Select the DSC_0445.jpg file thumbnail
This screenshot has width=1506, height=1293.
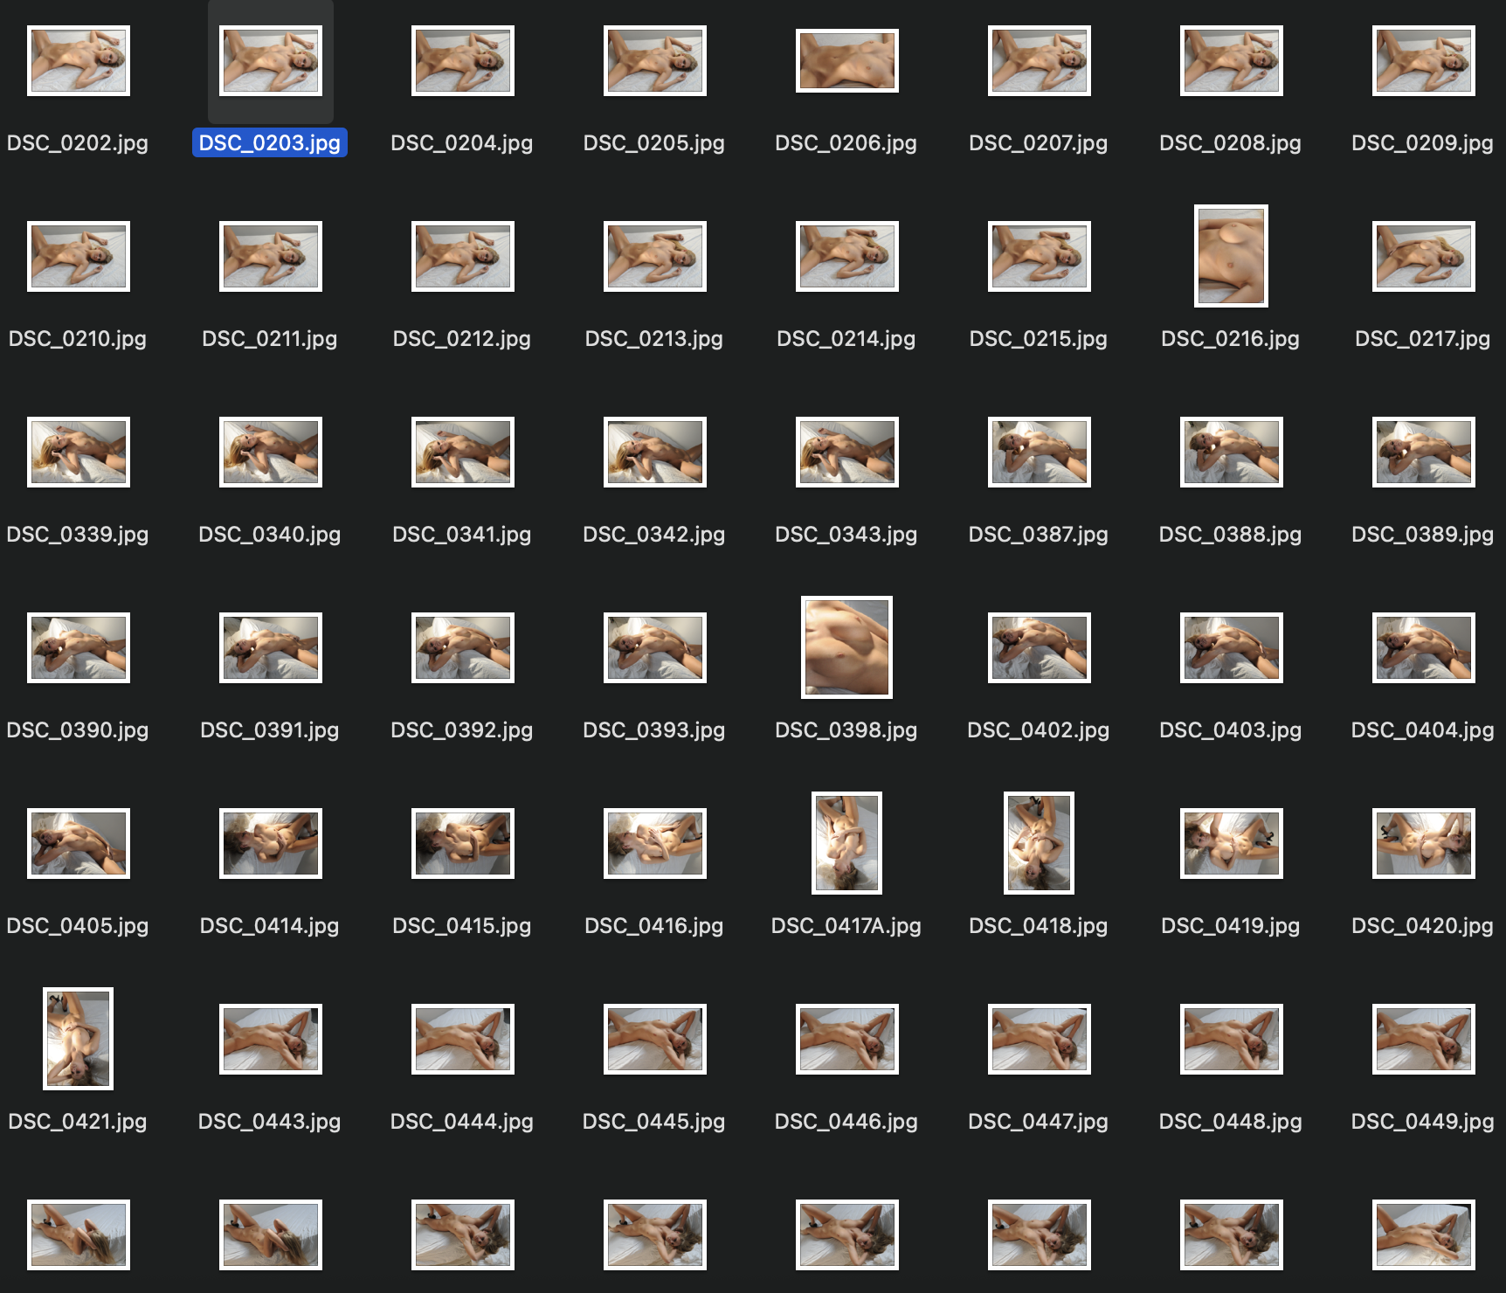[x=655, y=1039]
